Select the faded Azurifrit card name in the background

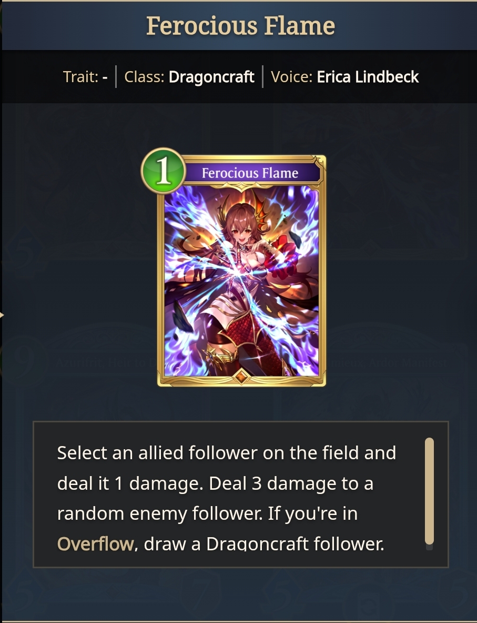point(107,363)
